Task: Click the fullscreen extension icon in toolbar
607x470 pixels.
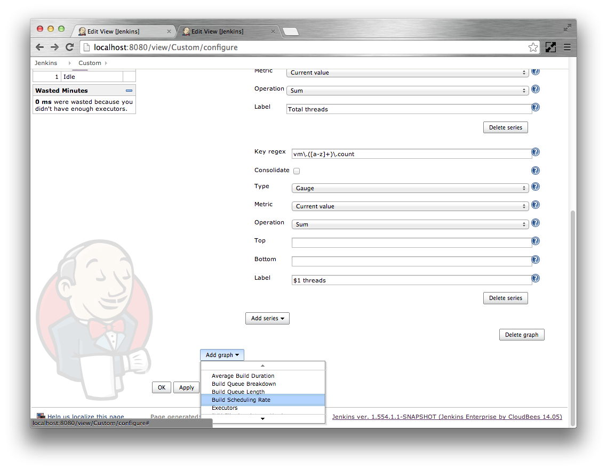Action: 550,47
